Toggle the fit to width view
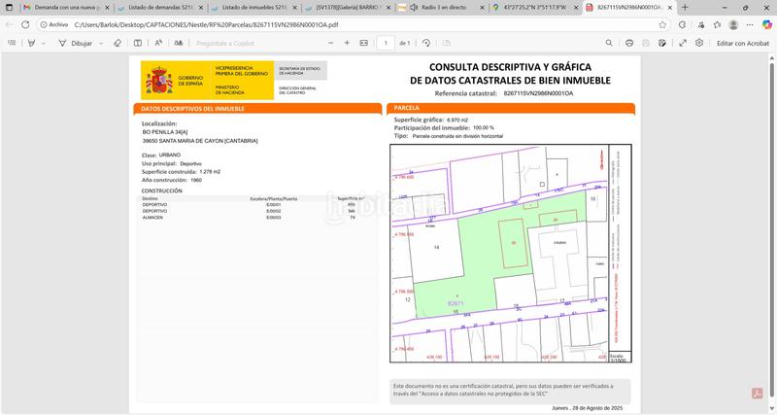 click(361, 43)
